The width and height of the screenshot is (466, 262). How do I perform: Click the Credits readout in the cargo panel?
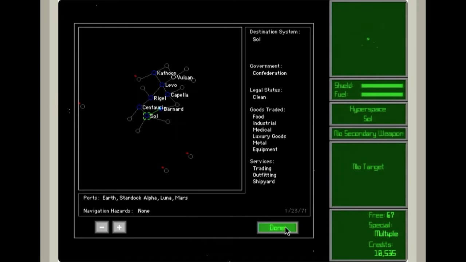click(x=384, y=253)
